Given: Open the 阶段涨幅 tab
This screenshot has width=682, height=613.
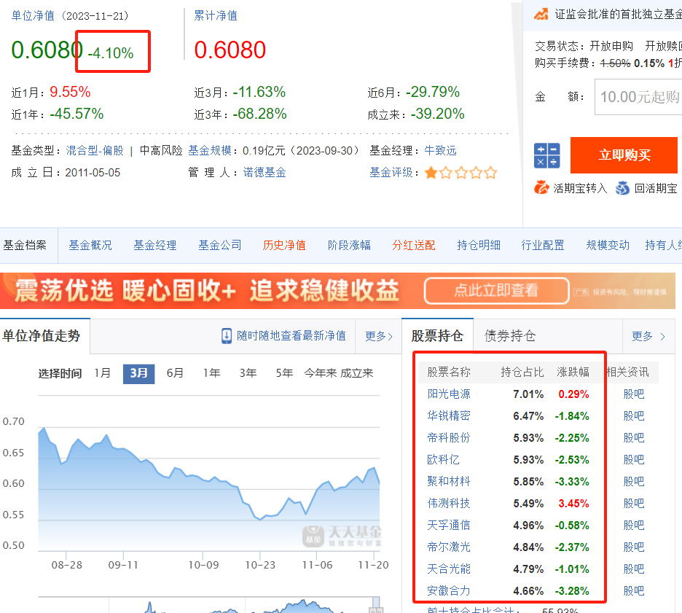Looking at the screenshot, I should click(x=349, y=246).
